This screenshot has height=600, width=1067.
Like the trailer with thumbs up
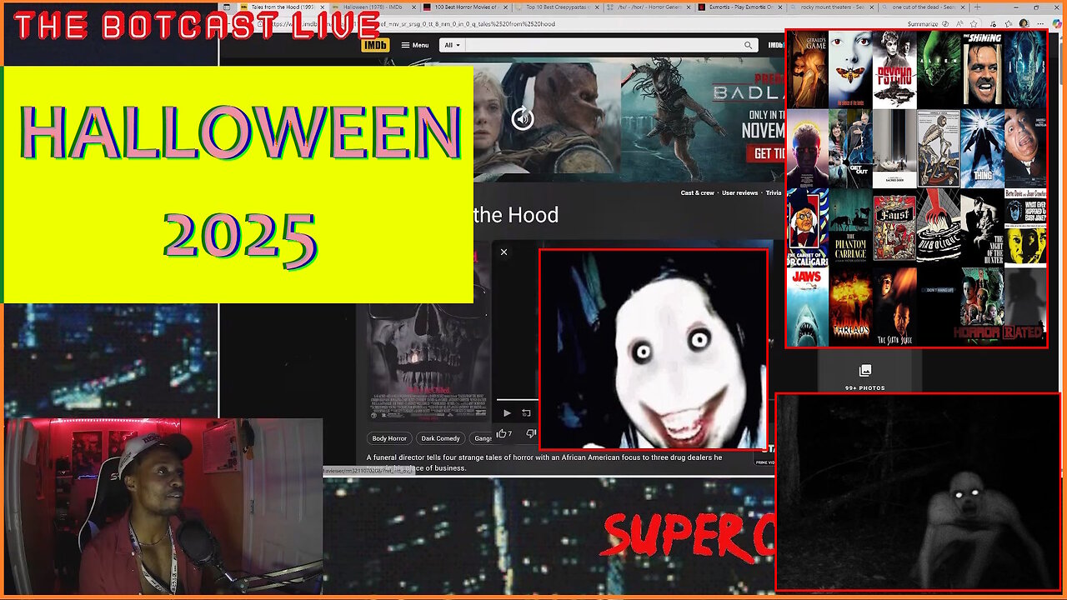click(503, 433)
